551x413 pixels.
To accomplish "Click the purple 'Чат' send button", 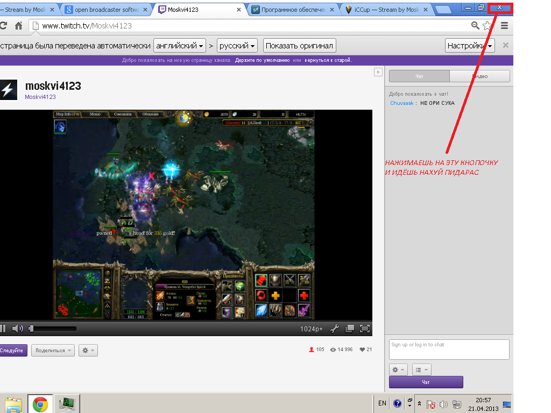I will click(x=426, y=382).
